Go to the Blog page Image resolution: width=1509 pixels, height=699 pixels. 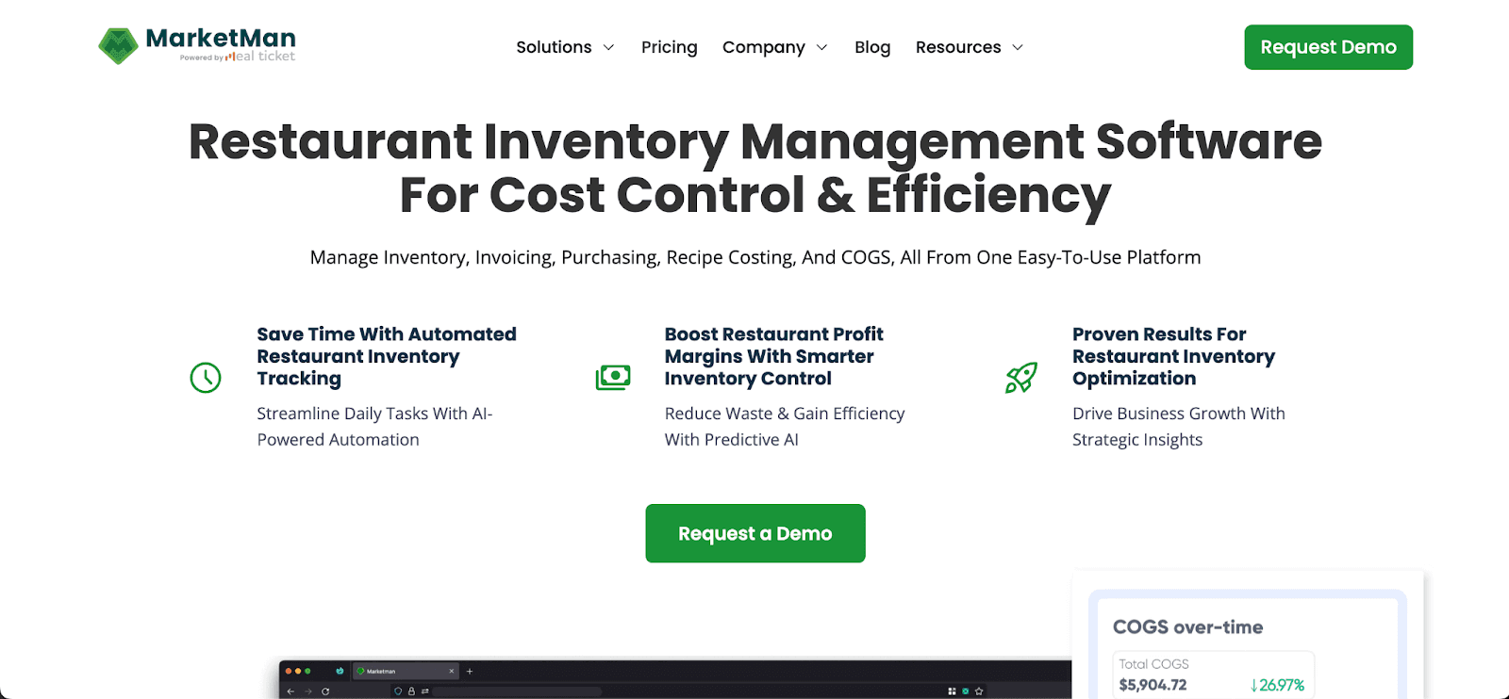pyautogui.click(x=872, y=47)
